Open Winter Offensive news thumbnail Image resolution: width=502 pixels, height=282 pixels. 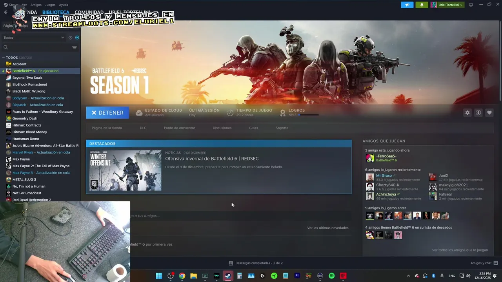pyautogui.click(x=125, y=170)
